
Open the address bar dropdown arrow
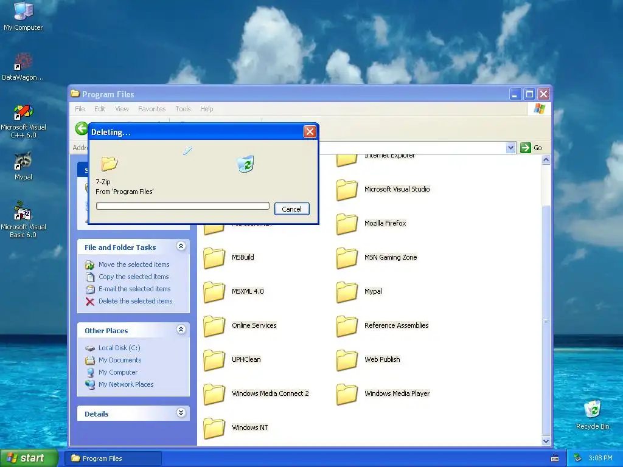510,148
